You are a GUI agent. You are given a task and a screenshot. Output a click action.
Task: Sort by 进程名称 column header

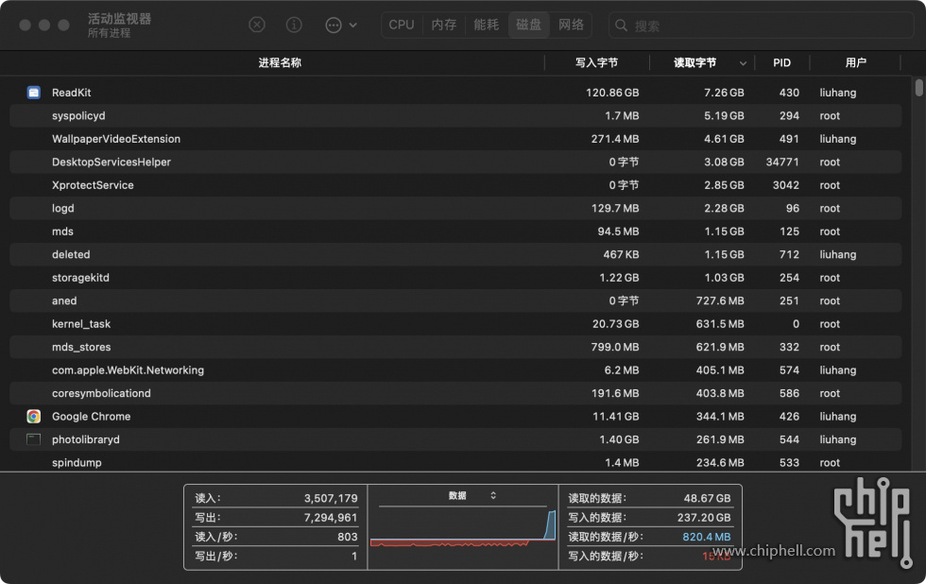[x=280, y=62]
